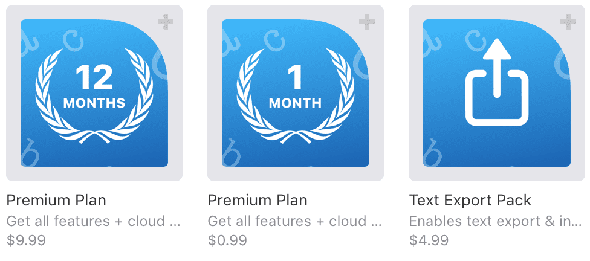
Task: Click the plus icon on the 12 Months card
Action: pyautogui.click(x=166, y=22)
